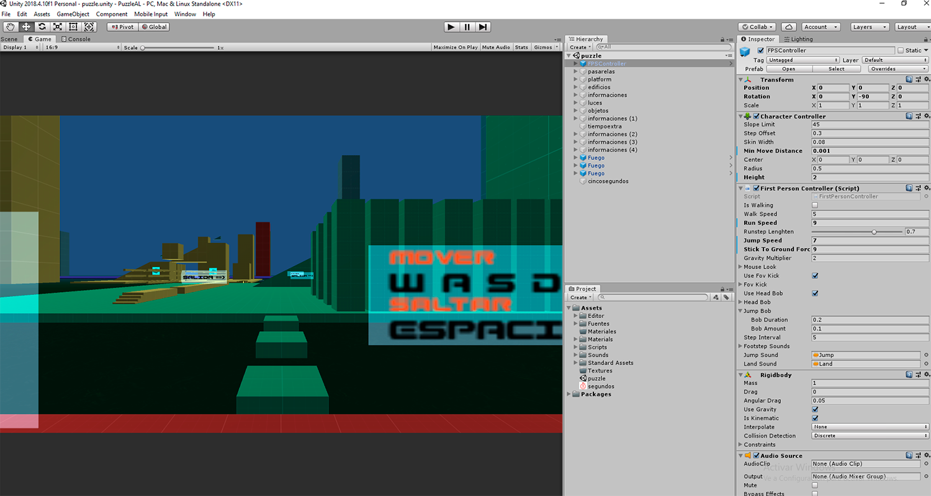
Task: Select the Hand tool in toolbar
Action: tap(11, 27)
